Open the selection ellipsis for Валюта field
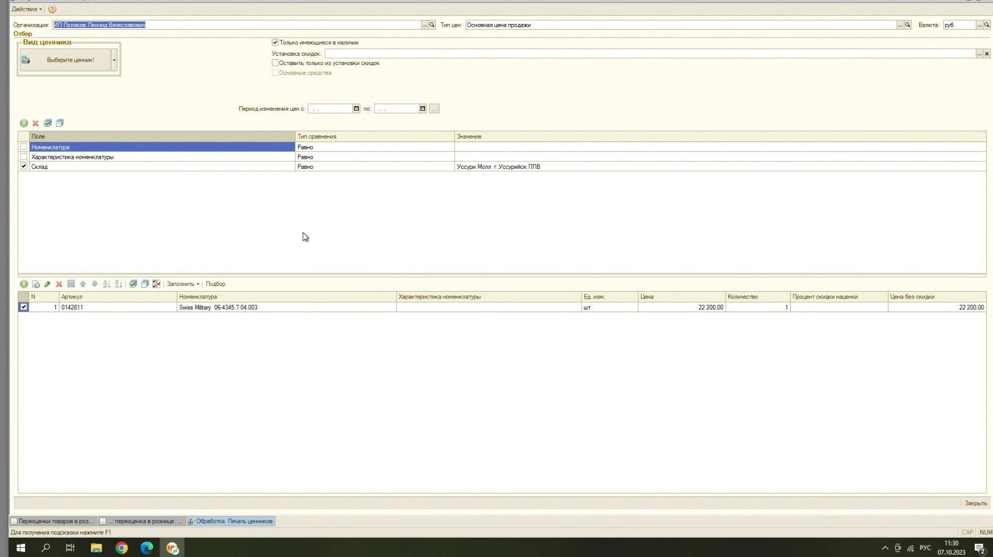This screenshot has width=993, height=557. tap(979, 25)
